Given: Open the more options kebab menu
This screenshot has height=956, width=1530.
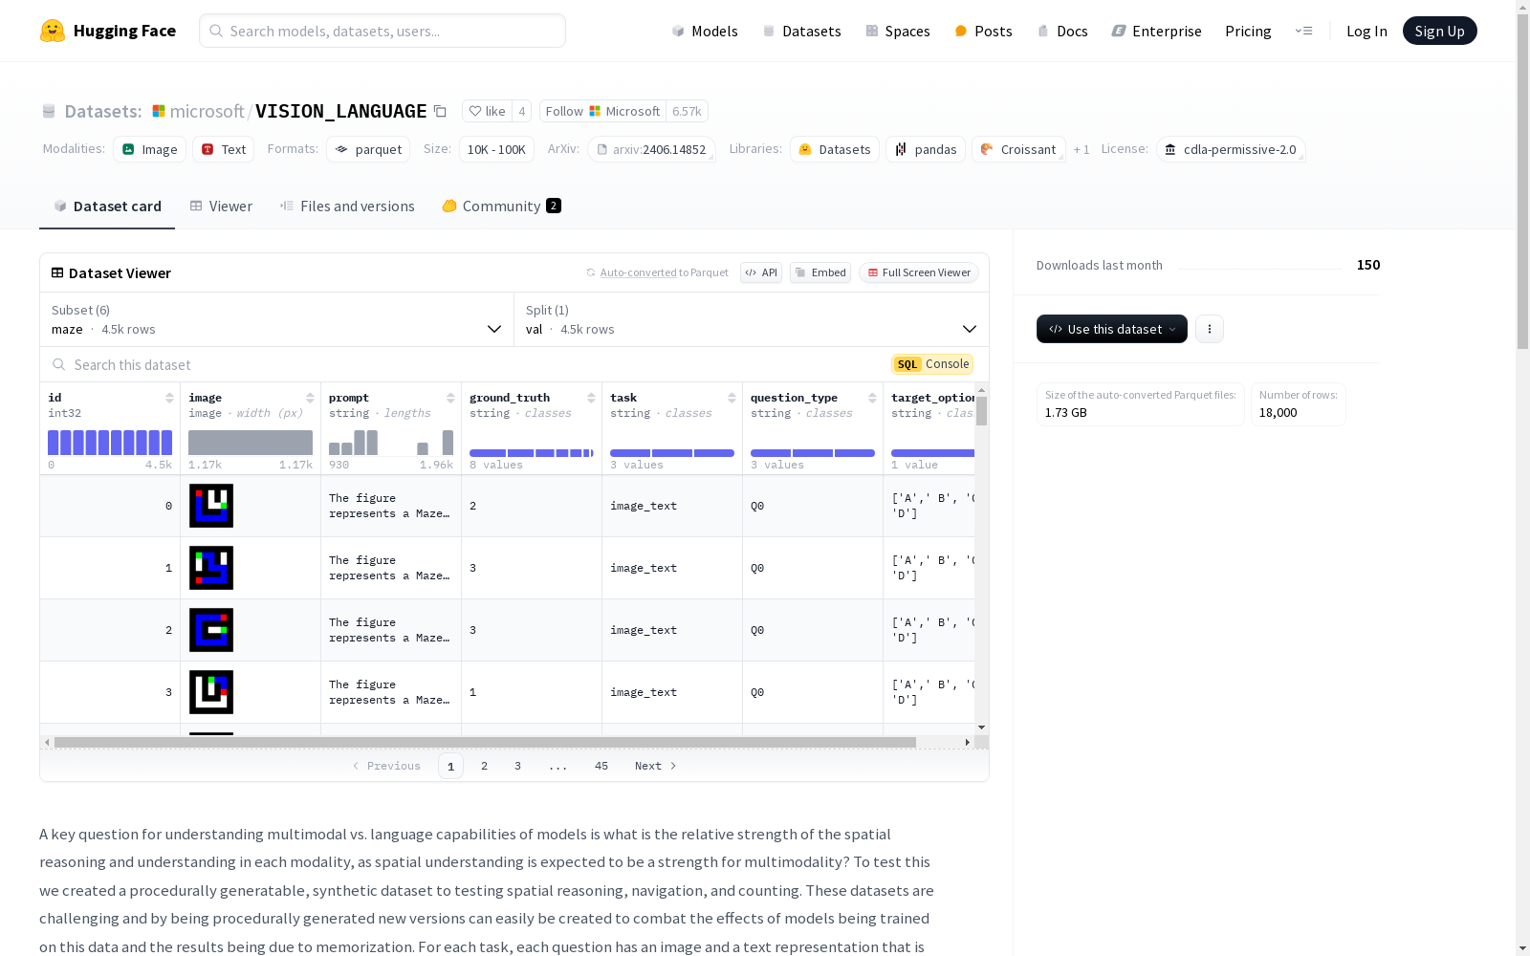Looking at the screenshot, I should (1210, 329).
